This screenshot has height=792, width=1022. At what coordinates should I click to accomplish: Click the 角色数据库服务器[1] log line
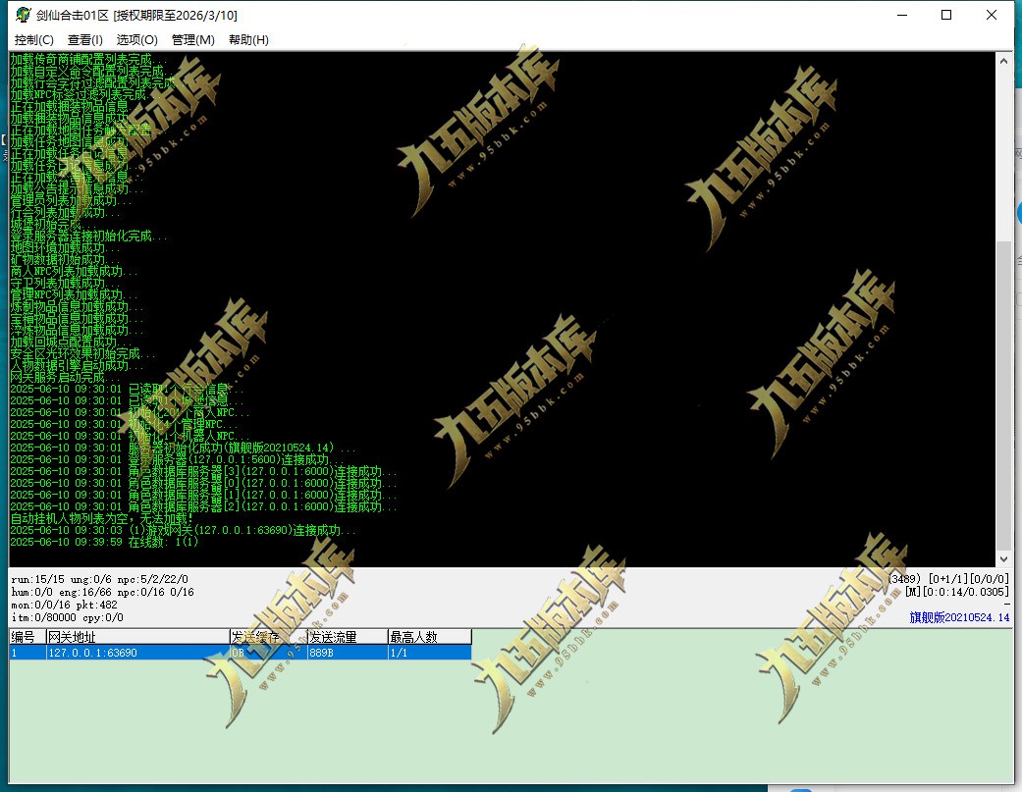[x=203, y=495]
